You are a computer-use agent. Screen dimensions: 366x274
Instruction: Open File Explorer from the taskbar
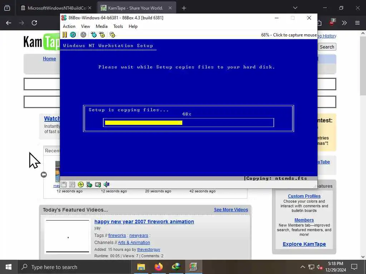(141, 267)
